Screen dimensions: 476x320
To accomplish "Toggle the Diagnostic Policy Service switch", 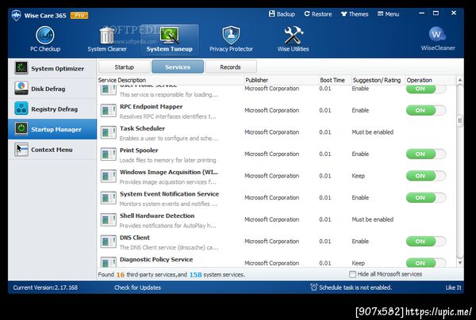I will pyautogui.click(x=426, y=262).
